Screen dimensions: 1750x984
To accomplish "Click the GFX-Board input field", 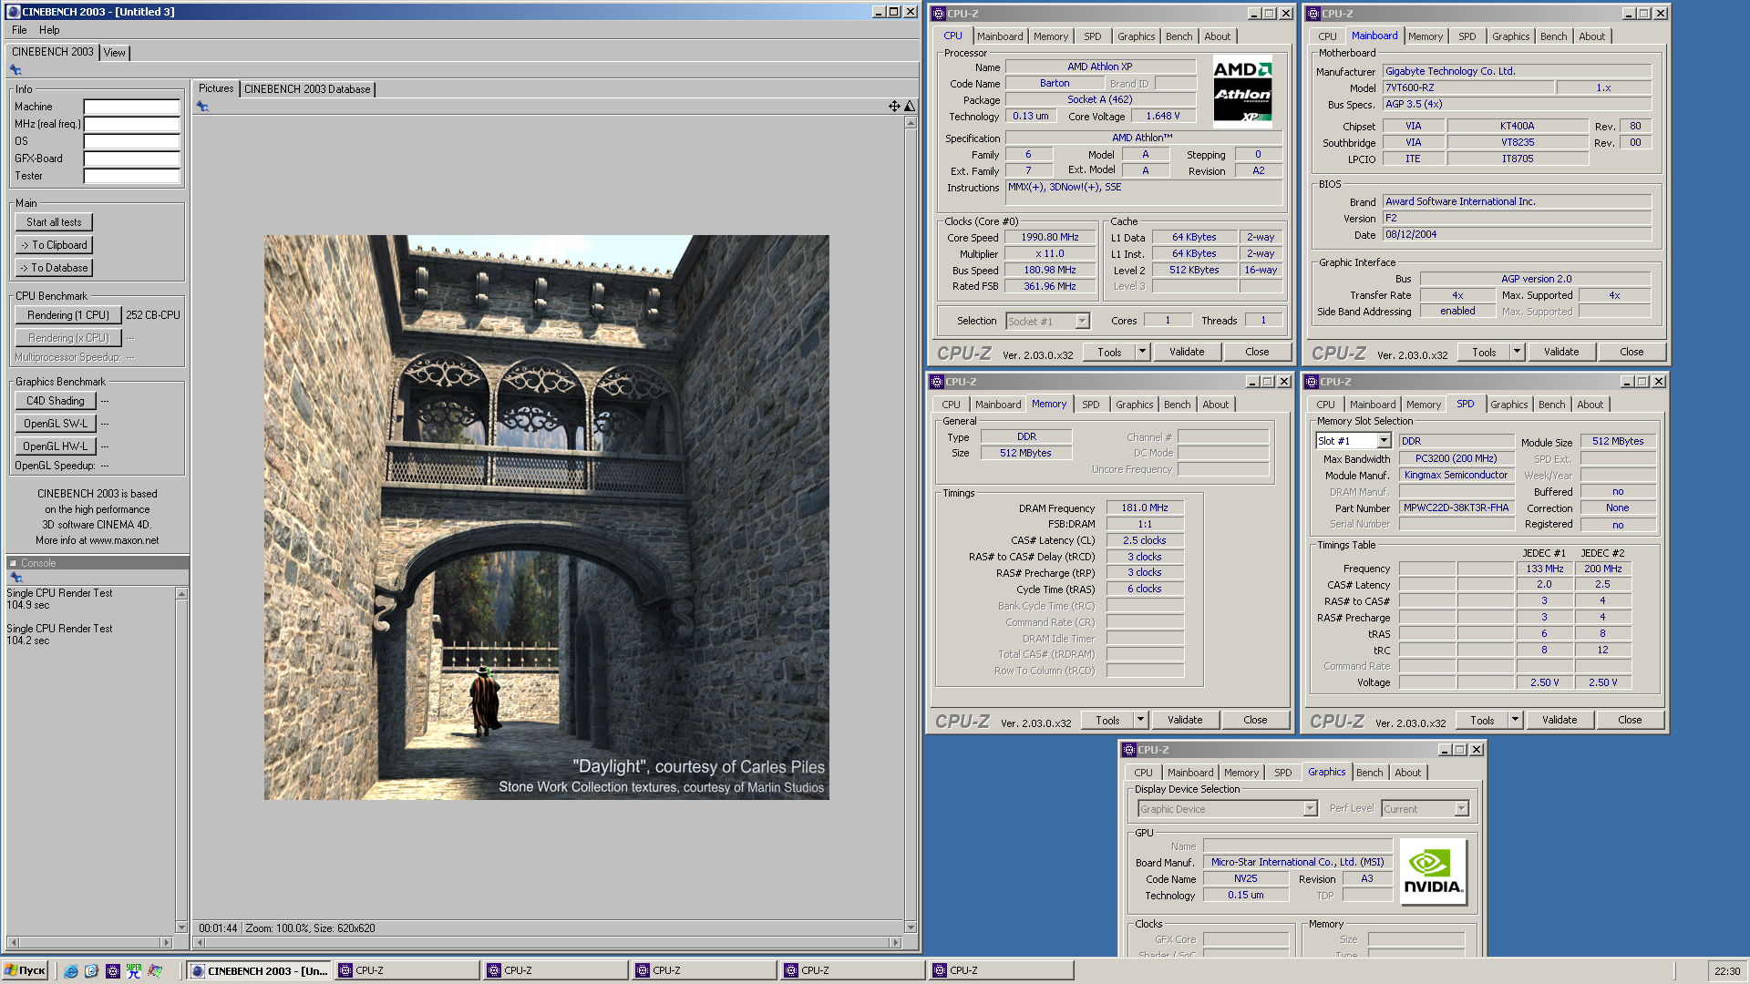I will click(x=131, y=159).
